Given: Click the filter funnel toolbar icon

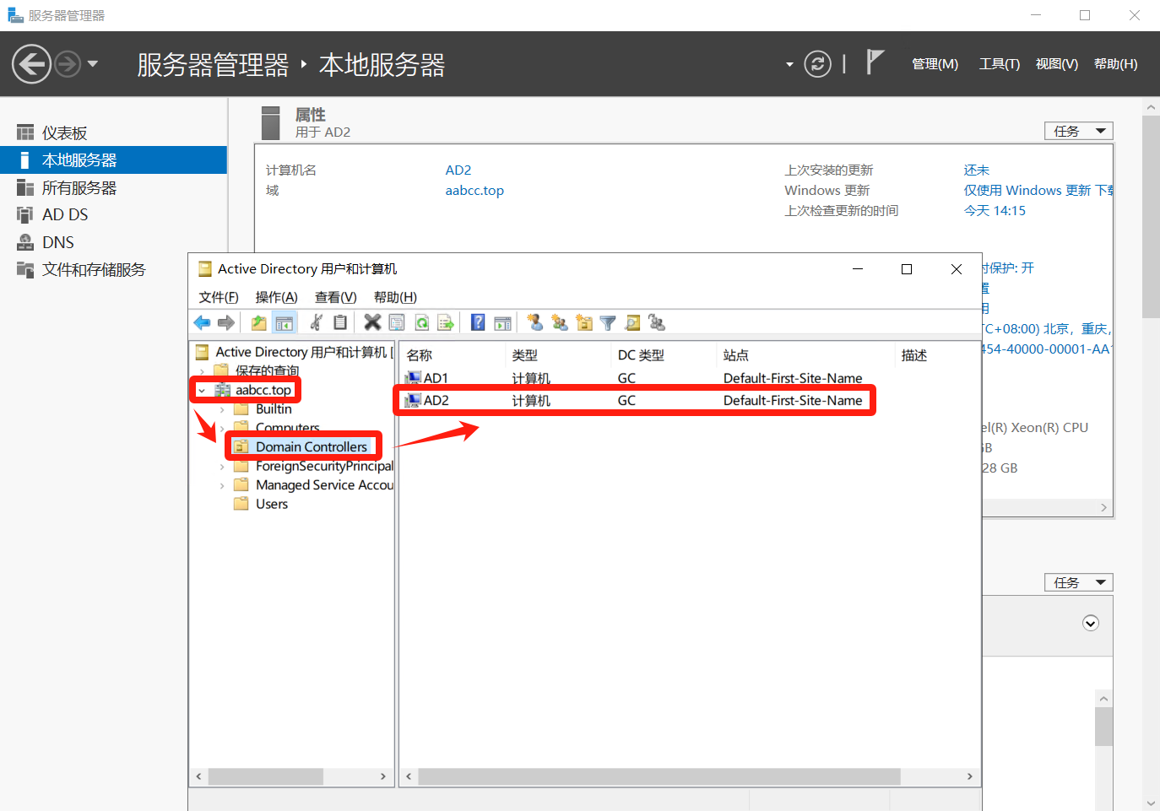Looking at the screenshot, I should pyautogui.click(x=608, y=322).
